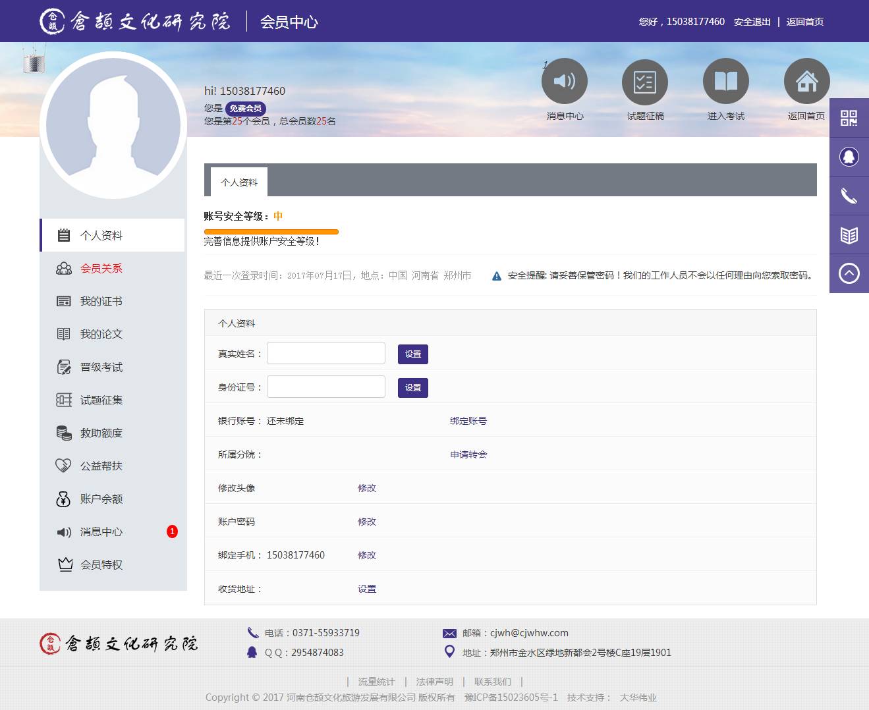Click the phone floating sidebar icon
Screen dimensions: 869x710
tap(849, 196)
